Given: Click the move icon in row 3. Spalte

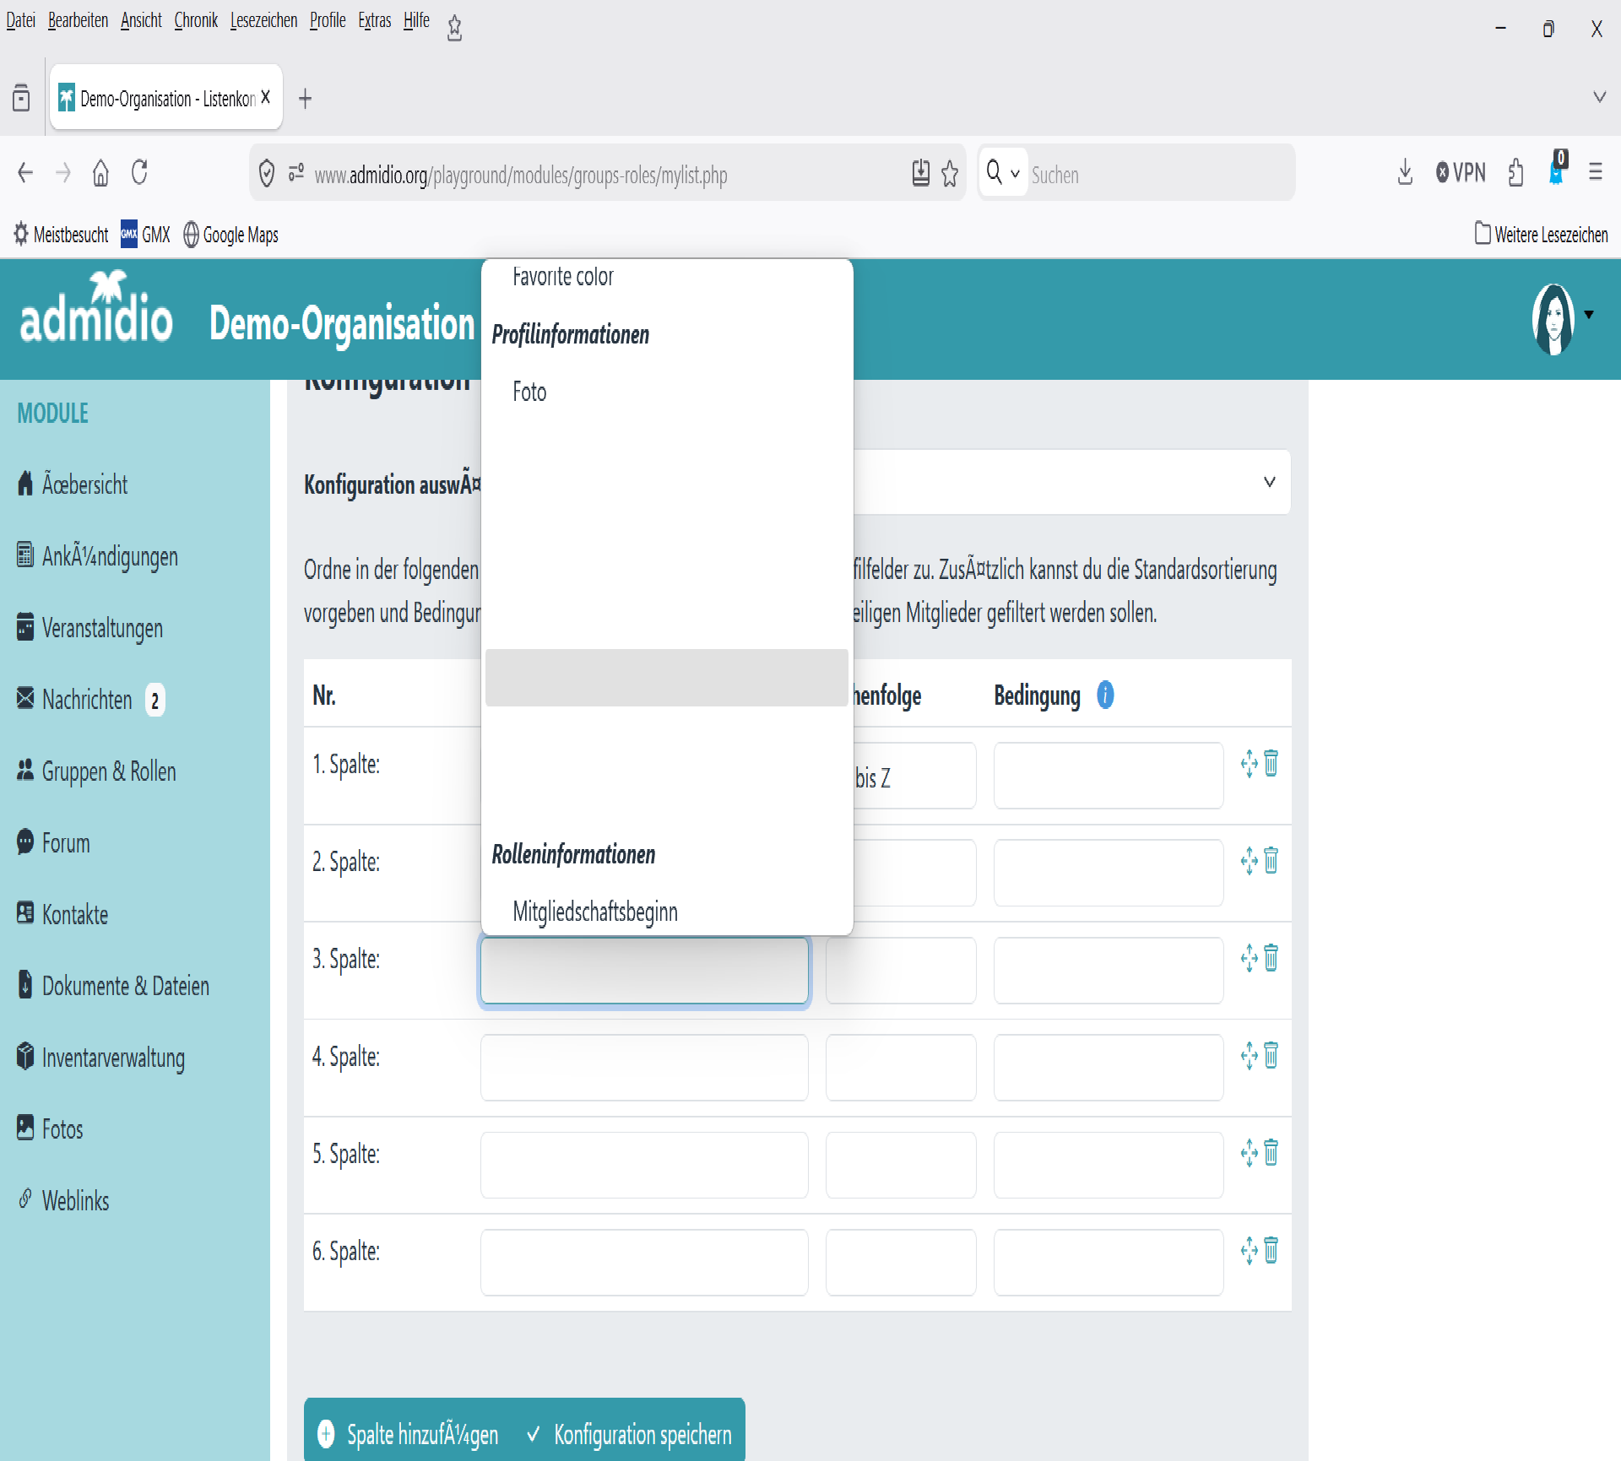Looking at the screenshot, I should 1250,958.
